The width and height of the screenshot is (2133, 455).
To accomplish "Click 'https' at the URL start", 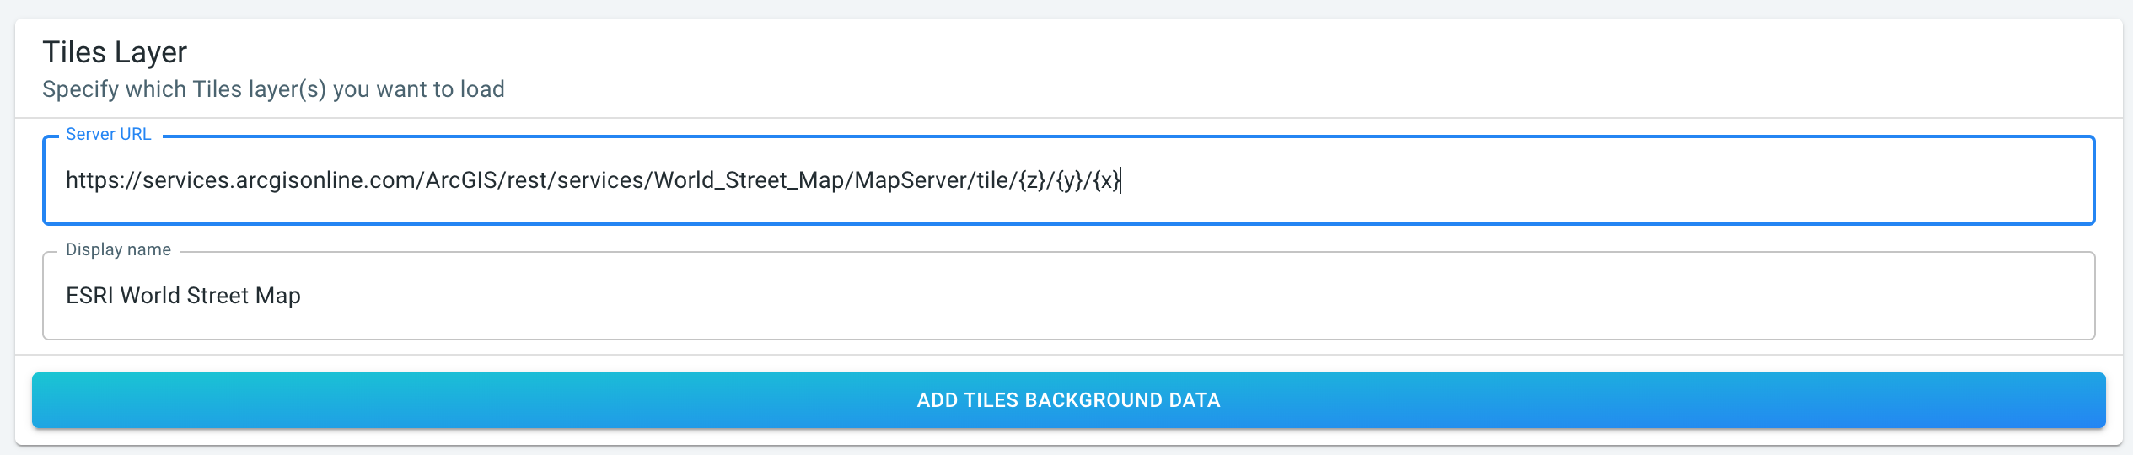I will click(x=89, y=180).
